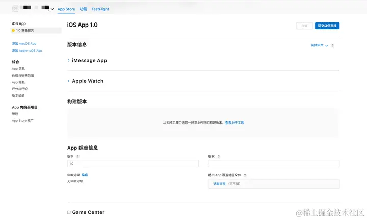Screen dimensions: 367x220
Task: Click the help icon beside 简体中文
Action: coord(332,46)
